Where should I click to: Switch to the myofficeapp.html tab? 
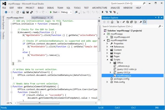click(x=15, y=18)
